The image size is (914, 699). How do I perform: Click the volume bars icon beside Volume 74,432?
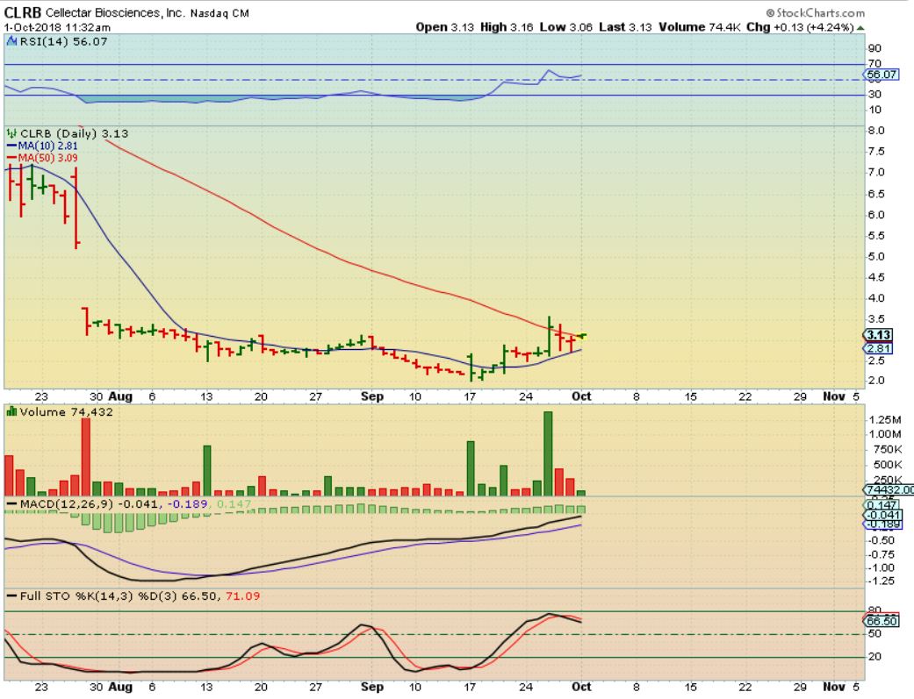[11, 412]
